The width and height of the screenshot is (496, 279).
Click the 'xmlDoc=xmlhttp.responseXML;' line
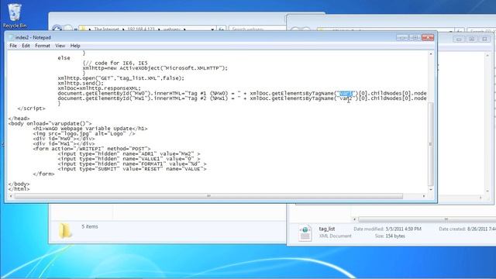(x=99, y=88)
